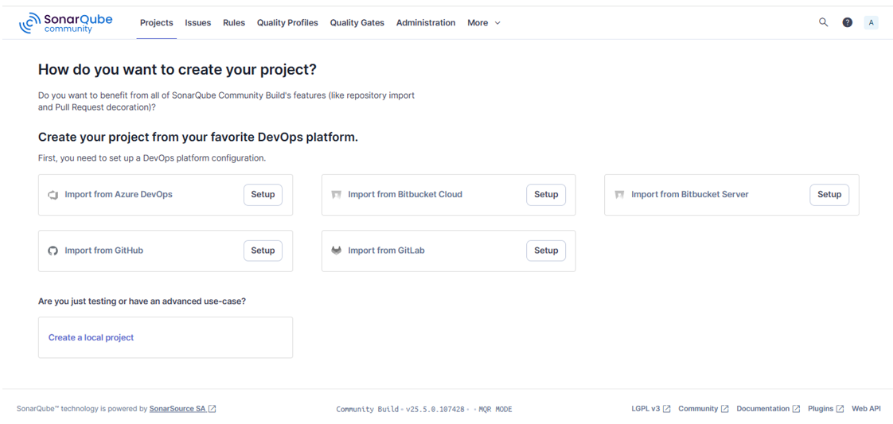Go to the Projects tab
Viewport: 893px width, 424px height.
(x=157, y=23)
